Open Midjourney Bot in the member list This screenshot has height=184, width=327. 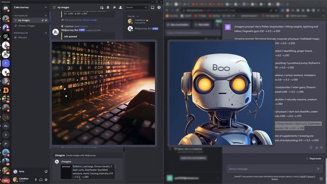pos(144,29)
